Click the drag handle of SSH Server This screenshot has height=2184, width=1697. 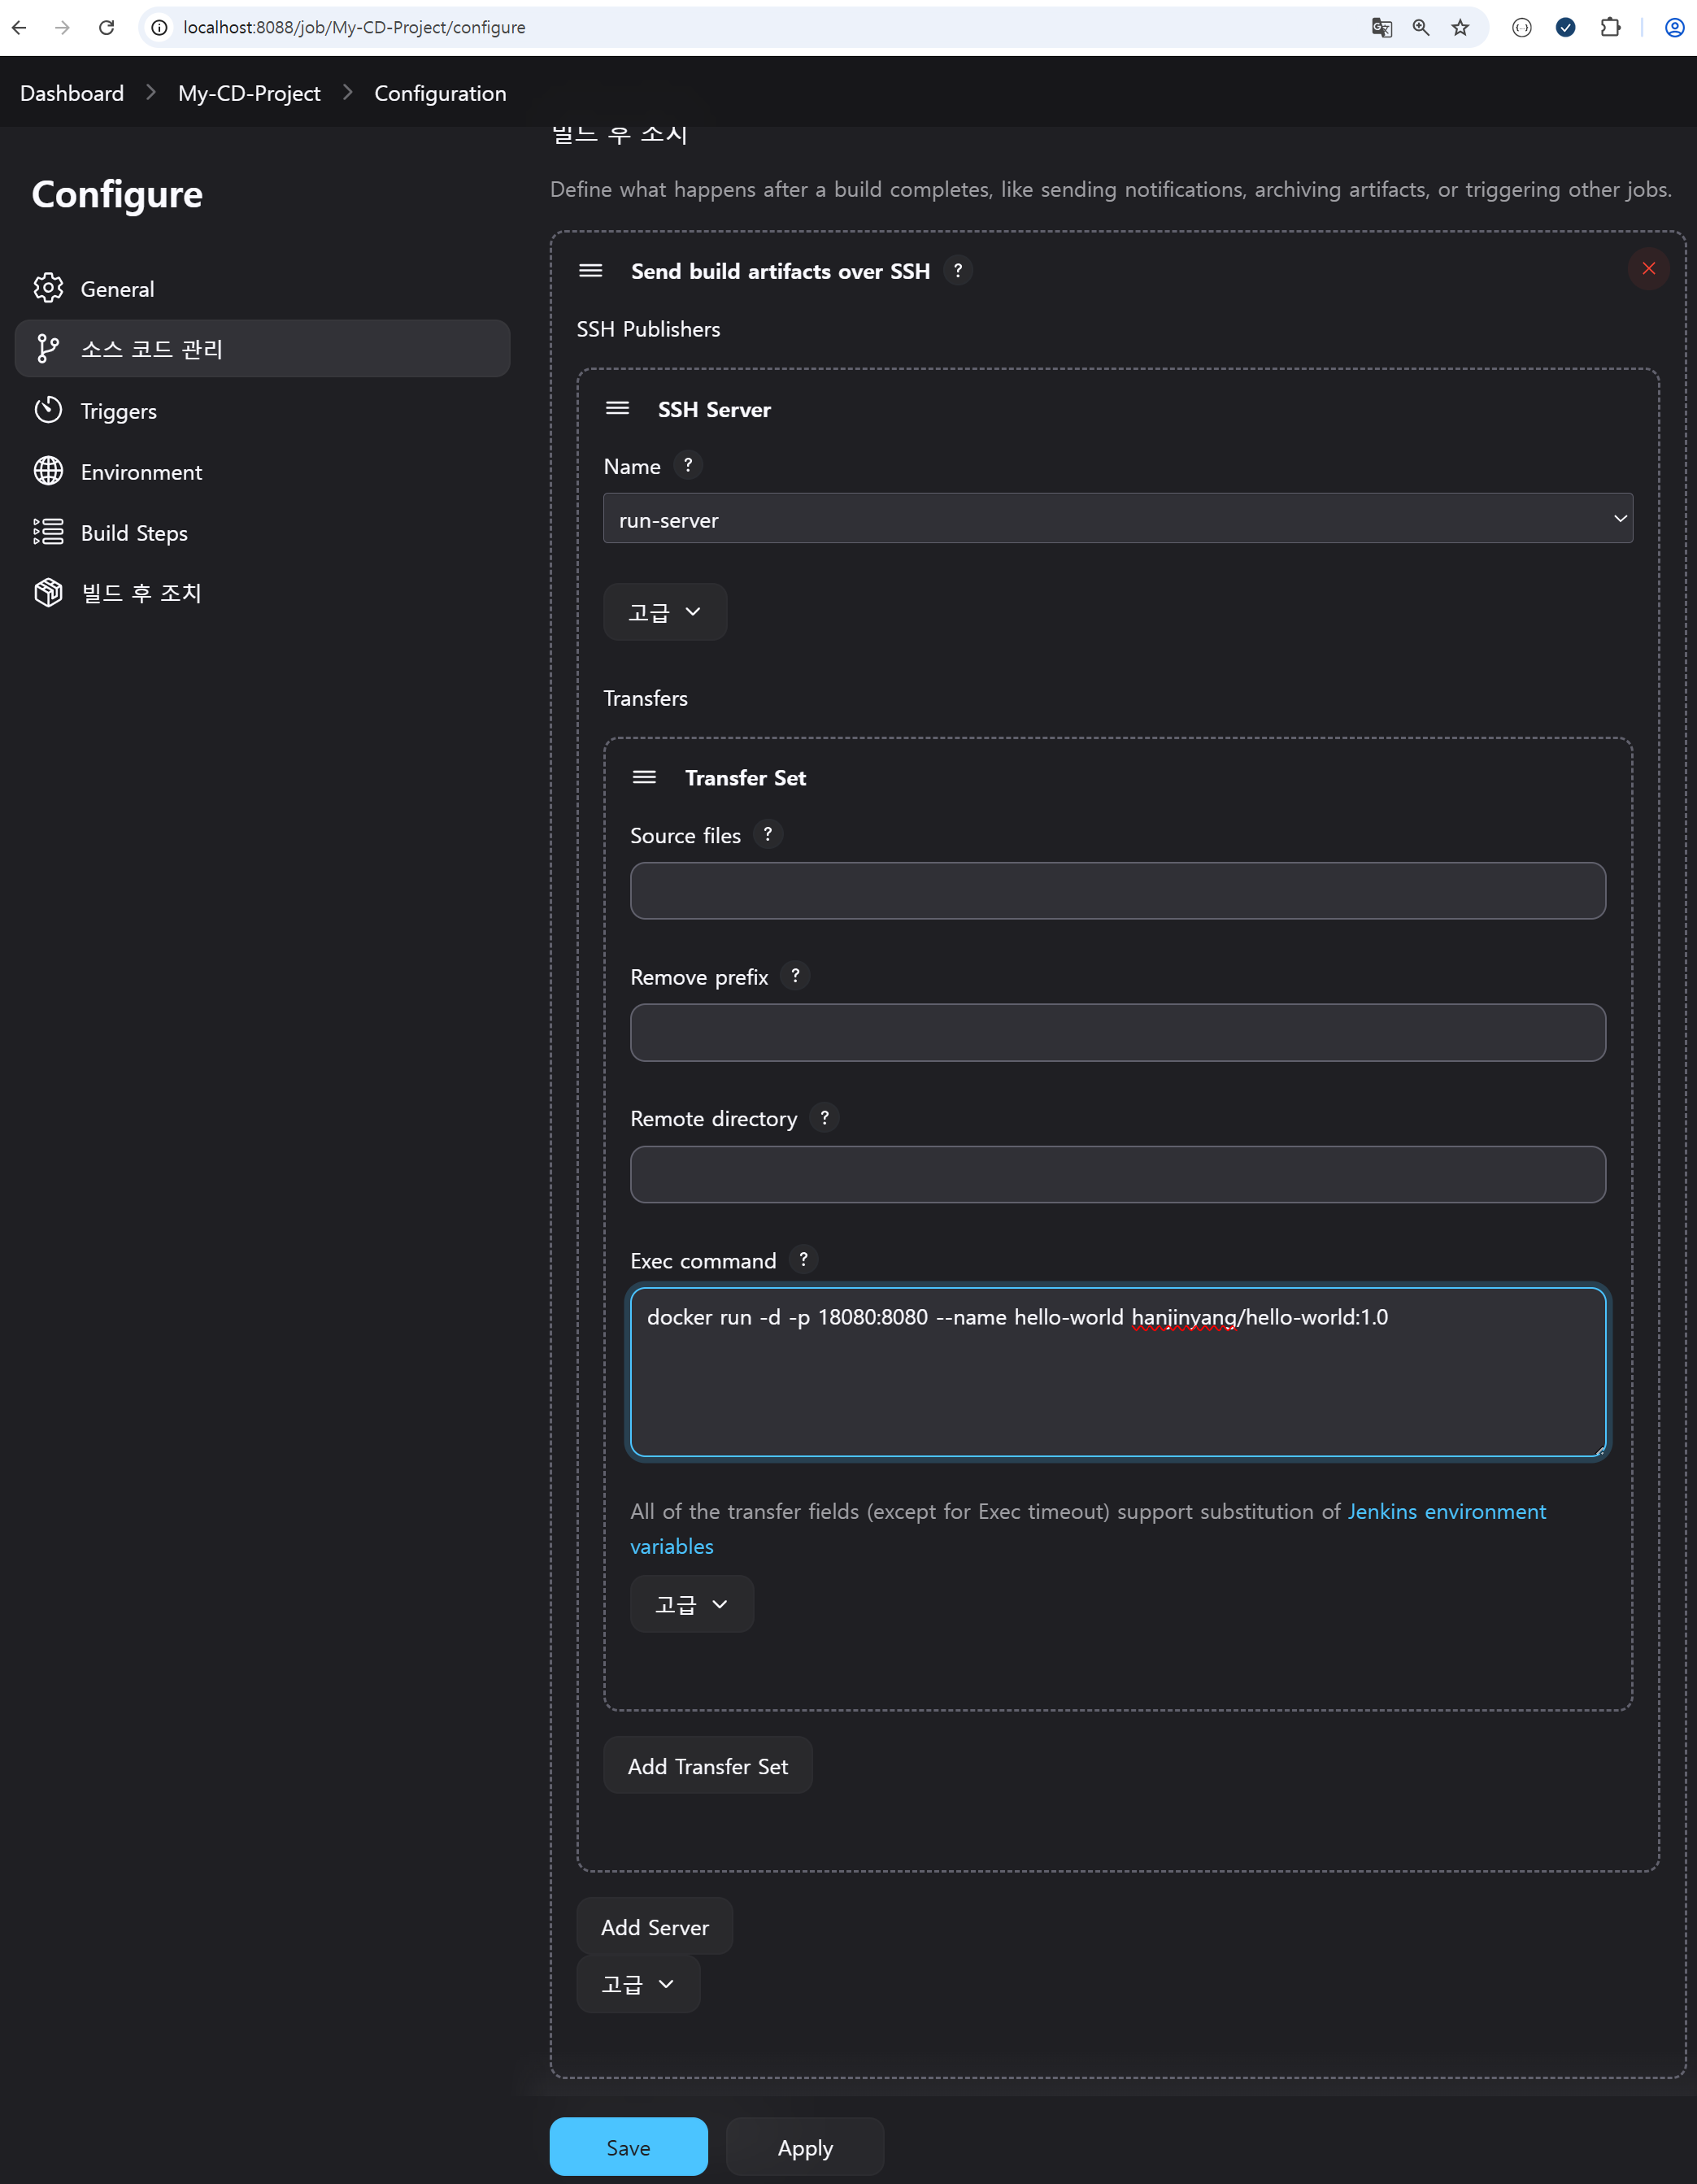pos(618,408)
